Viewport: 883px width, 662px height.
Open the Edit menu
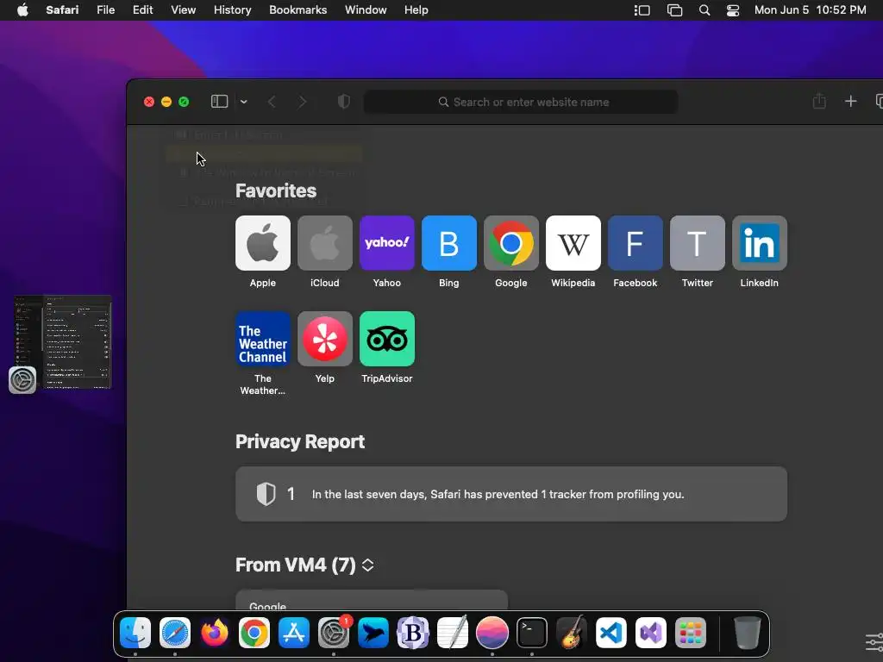click(x=142, y=10)
